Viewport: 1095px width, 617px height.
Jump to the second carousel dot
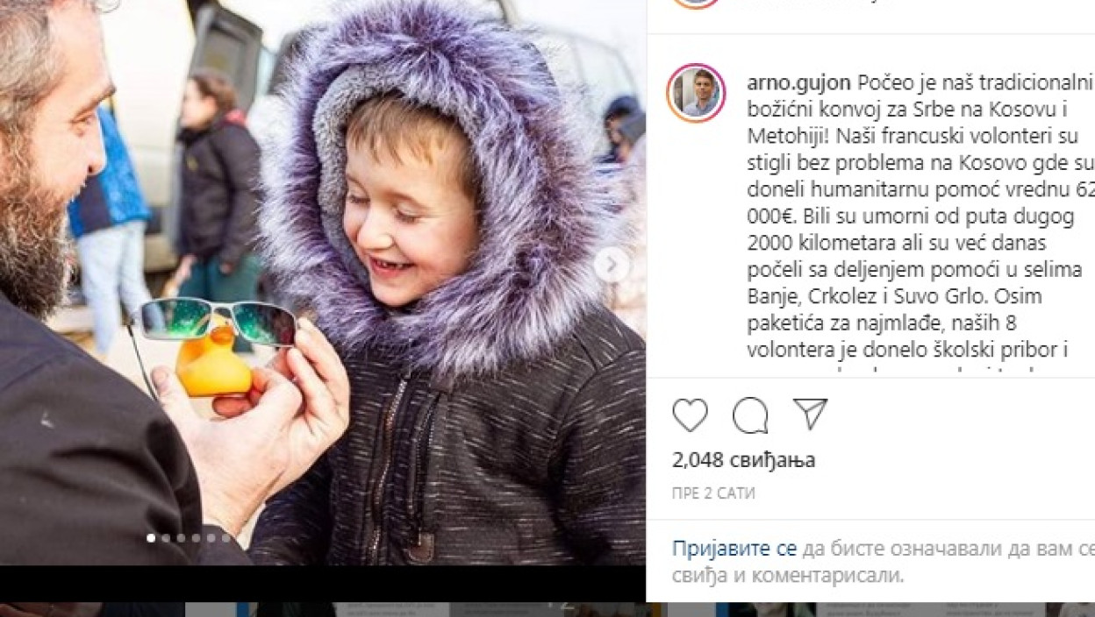pos(165,538)
